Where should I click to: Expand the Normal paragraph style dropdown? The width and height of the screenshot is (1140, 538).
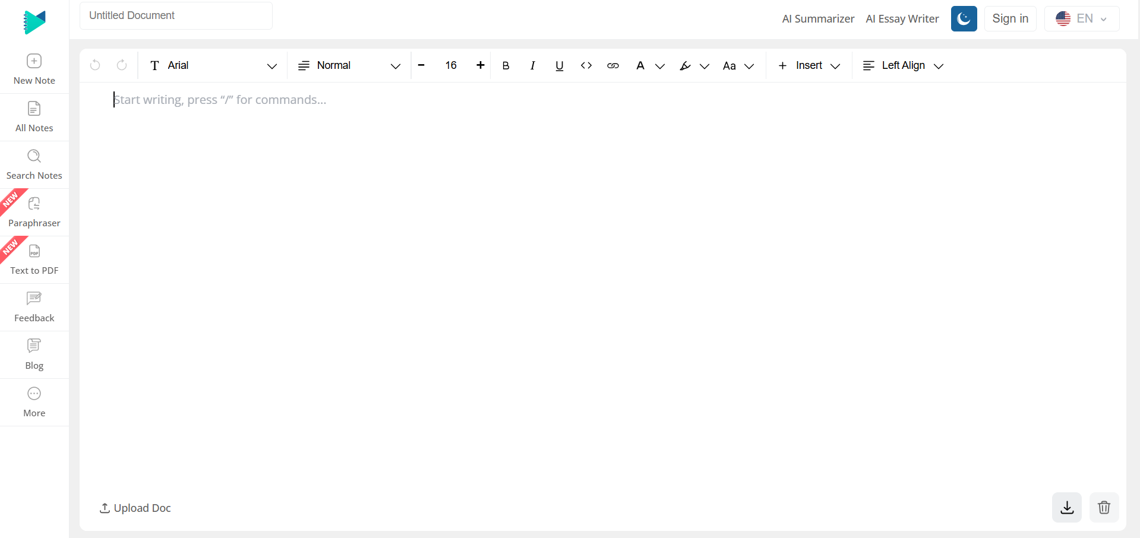pyautogui.click(x=349, y=66)
